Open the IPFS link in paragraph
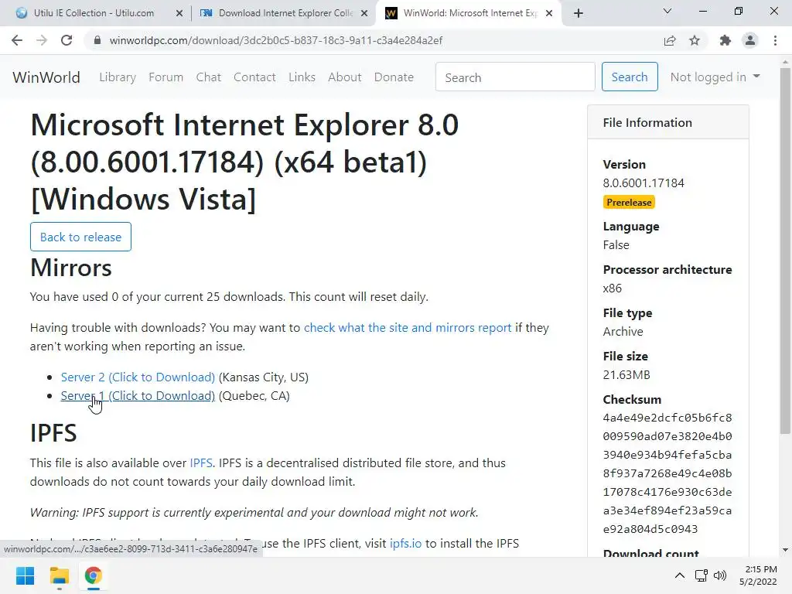This screenshot has height=594, width=792. coord(201,463)
